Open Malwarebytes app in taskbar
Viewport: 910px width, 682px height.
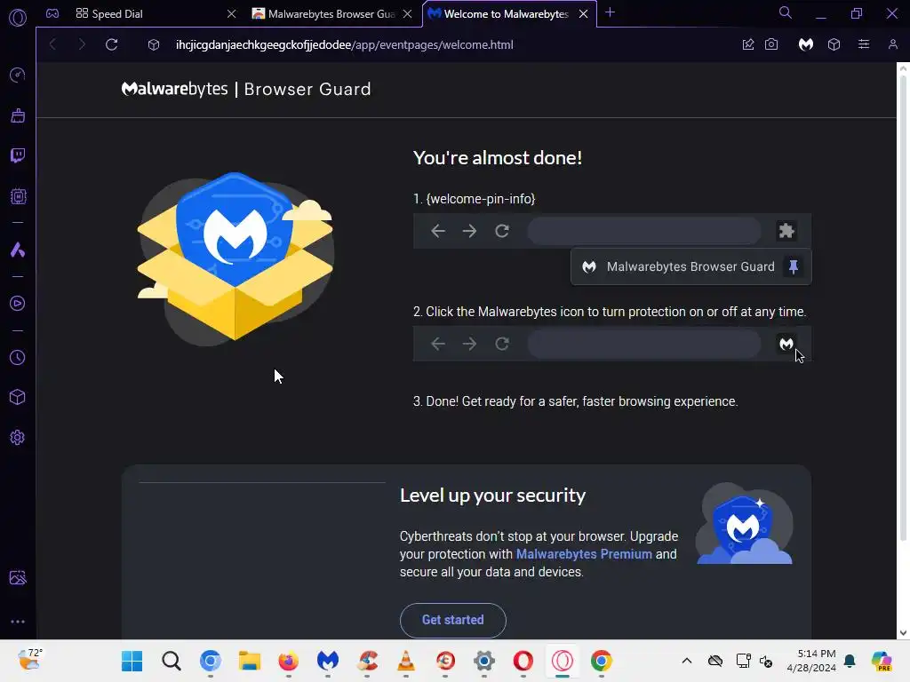click(328, 661)
